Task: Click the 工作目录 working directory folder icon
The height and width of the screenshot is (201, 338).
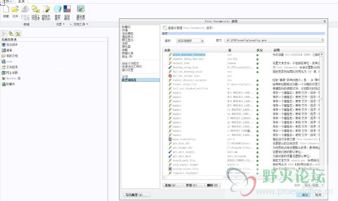Action: pyautogui.click(x=3, y=67)
